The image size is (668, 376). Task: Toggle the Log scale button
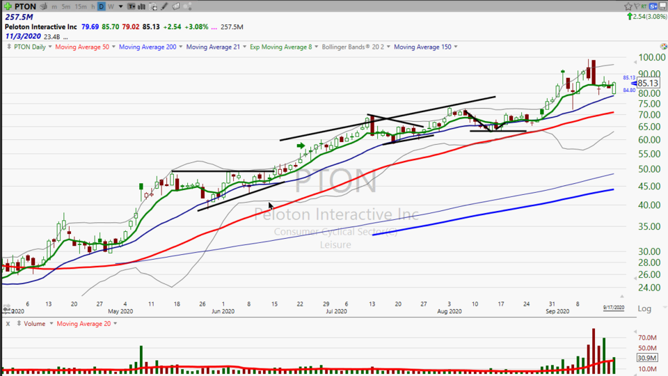(644, 308)
